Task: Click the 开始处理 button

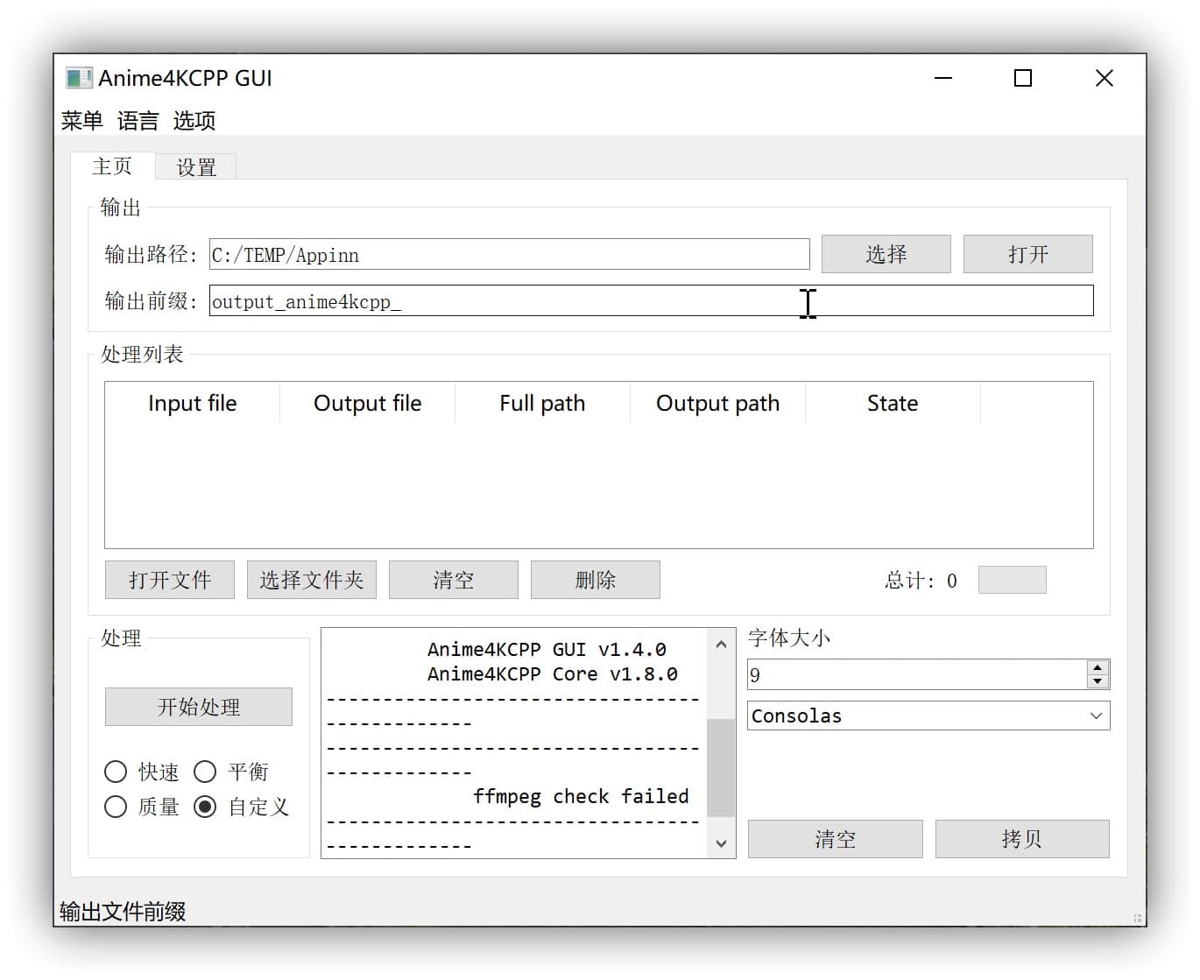Action: [x=199, y=707]
